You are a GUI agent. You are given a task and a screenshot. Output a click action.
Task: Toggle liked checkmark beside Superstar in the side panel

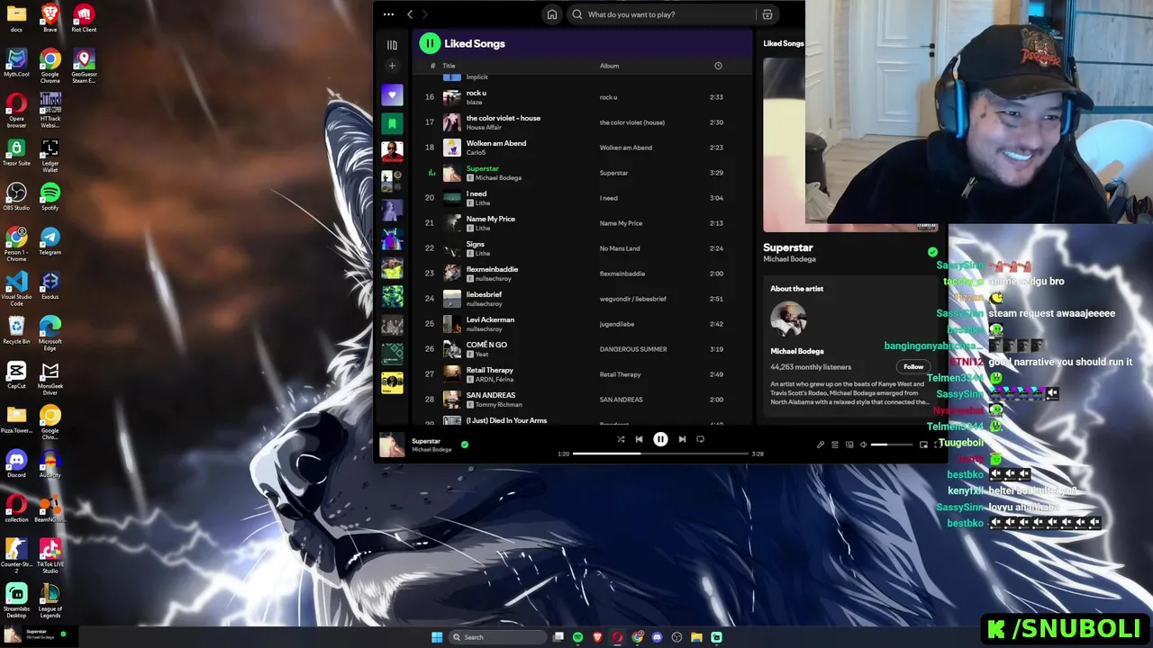[x=932, y=252]
